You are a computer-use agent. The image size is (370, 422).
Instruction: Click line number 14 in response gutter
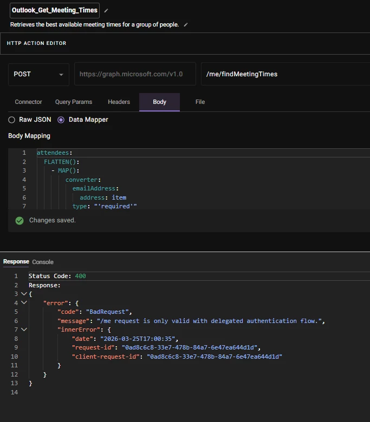[x=14, y=392]
